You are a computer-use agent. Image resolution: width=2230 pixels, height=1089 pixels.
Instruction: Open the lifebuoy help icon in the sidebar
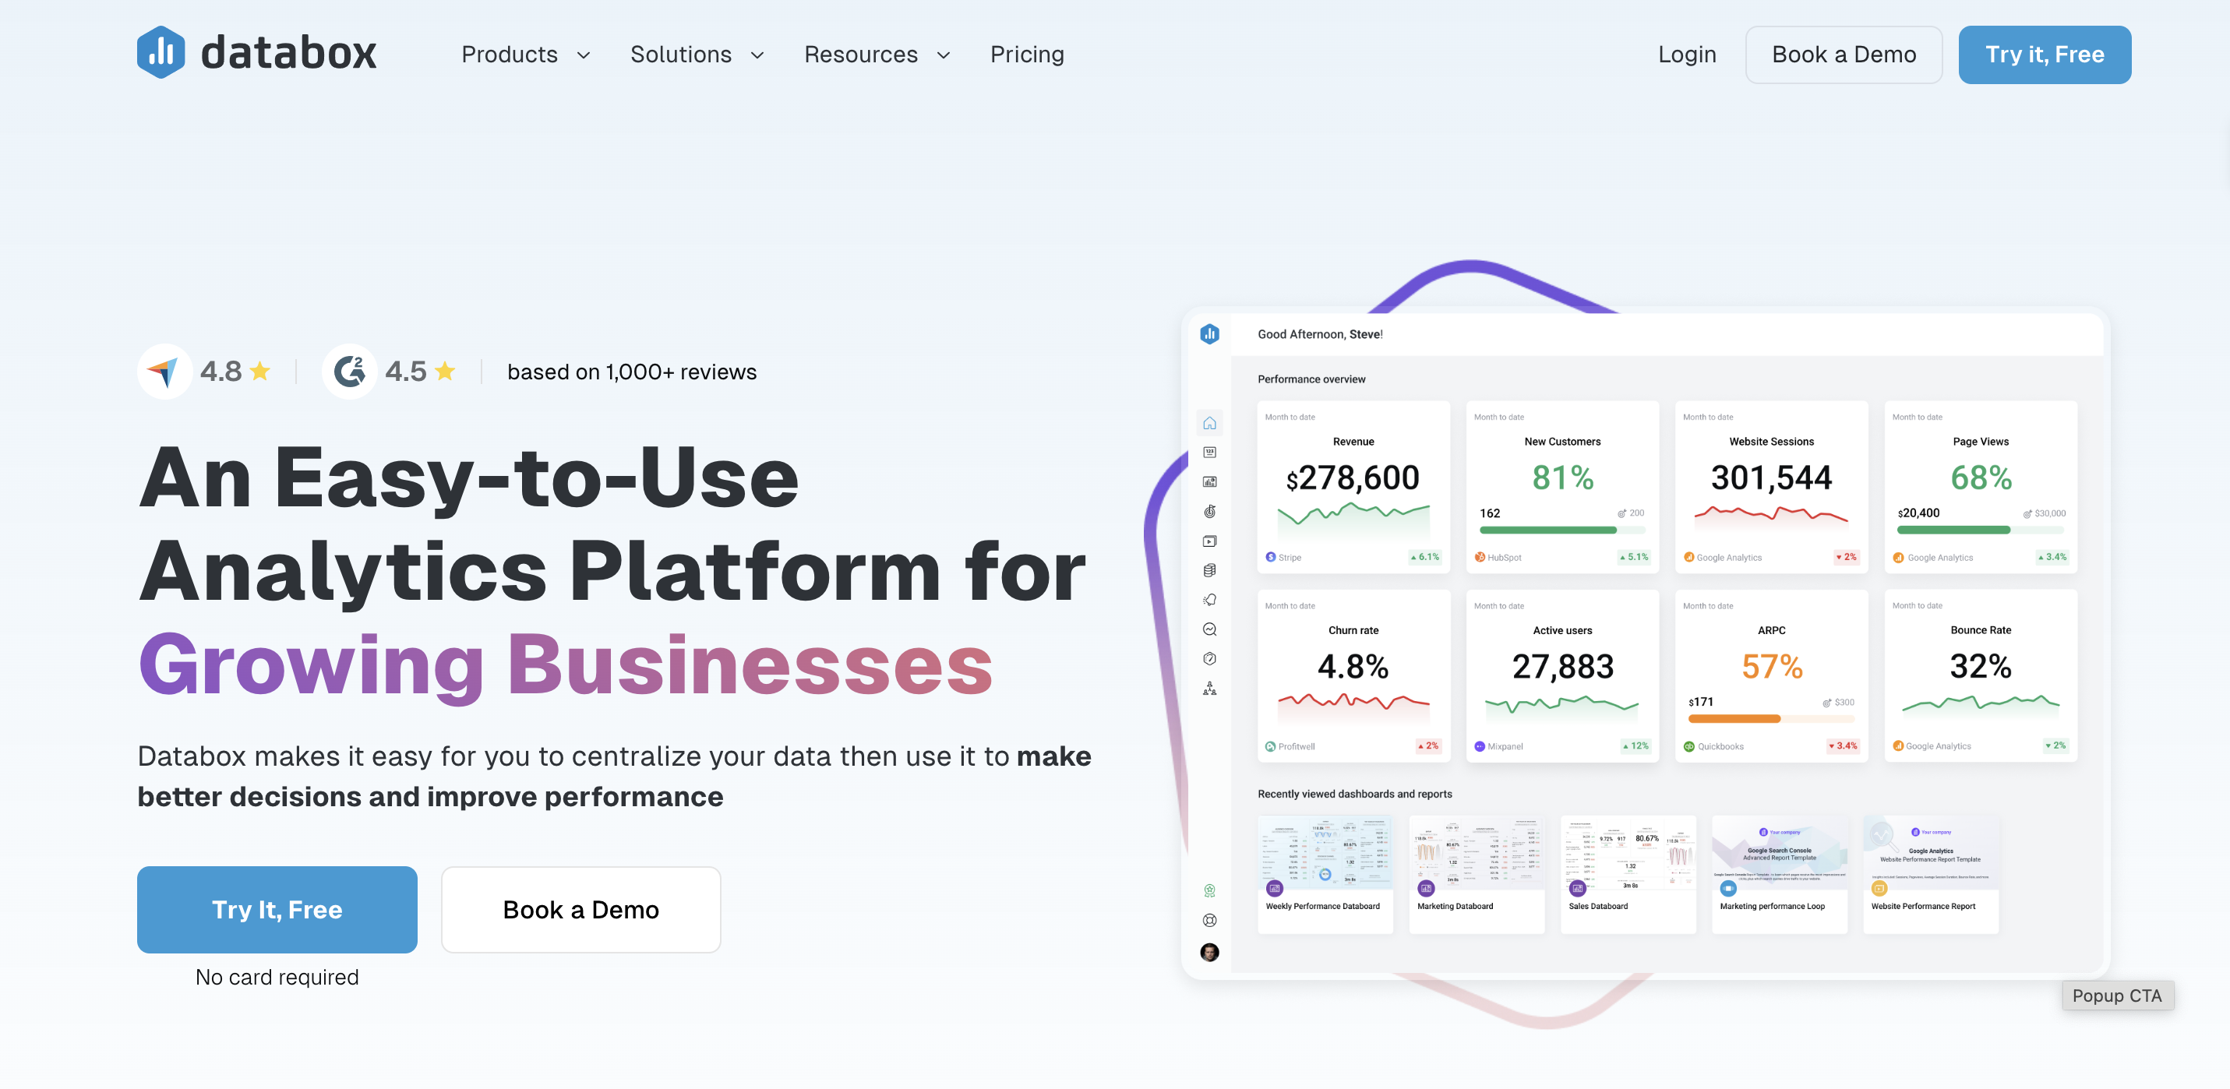[x=1209, y=920]
